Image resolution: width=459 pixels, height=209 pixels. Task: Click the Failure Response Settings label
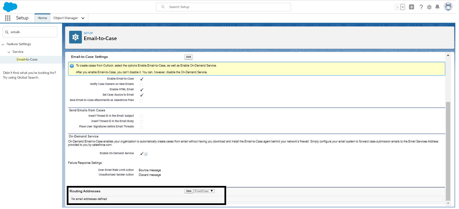tap(85, 163)
